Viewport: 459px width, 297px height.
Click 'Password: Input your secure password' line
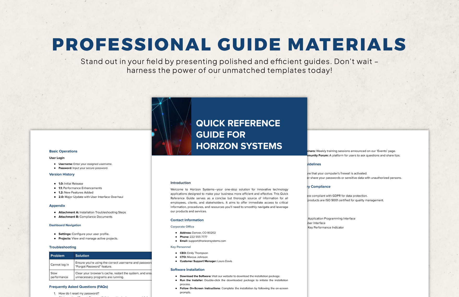pos(83,168)
